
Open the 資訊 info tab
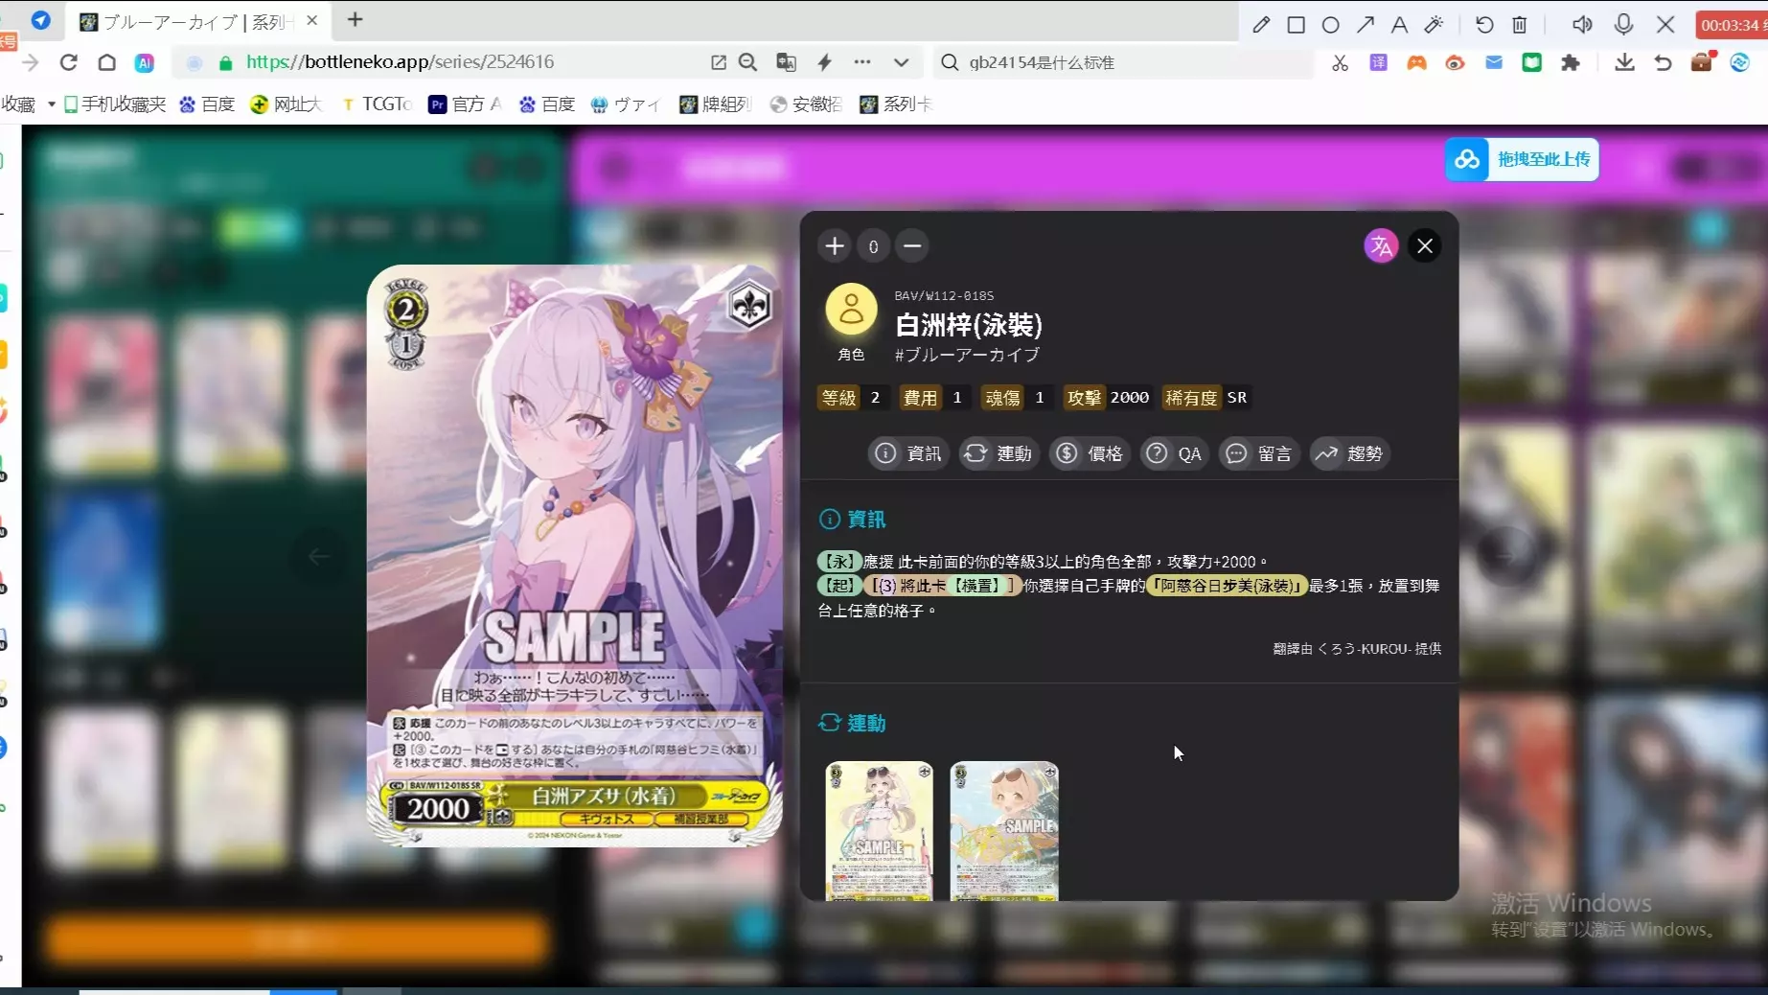pyautogui.click(x=908, y=453)
